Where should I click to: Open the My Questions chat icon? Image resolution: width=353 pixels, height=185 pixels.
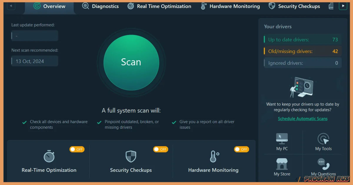click(x=323, y=163)
